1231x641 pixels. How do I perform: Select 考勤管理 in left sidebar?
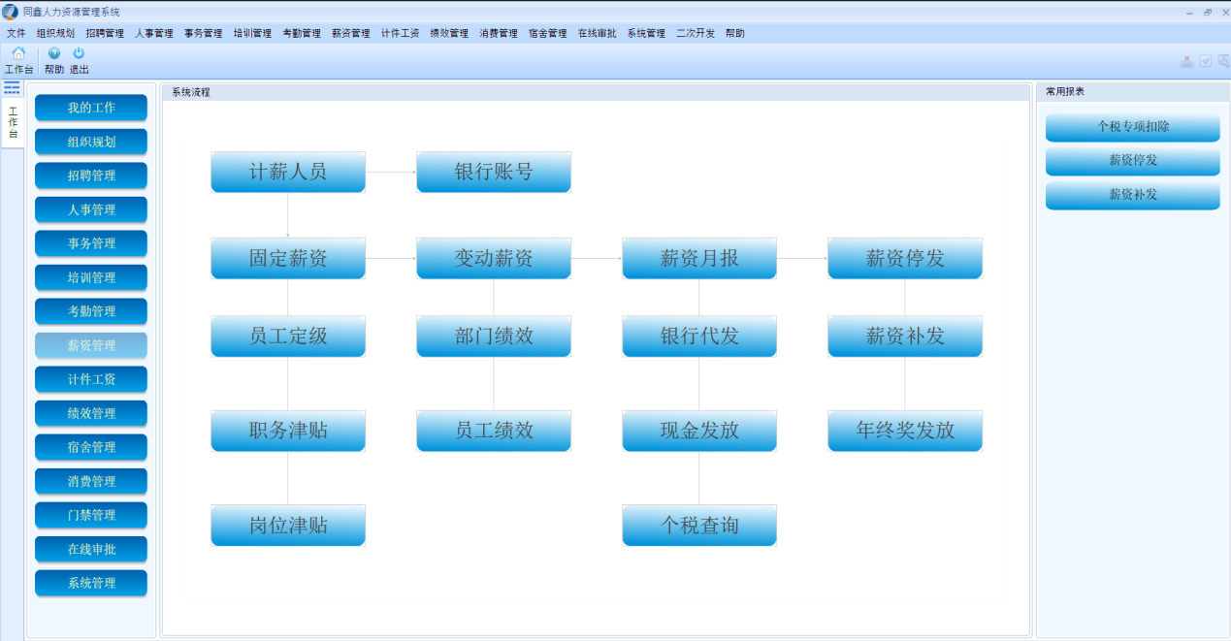pos(91,311)
